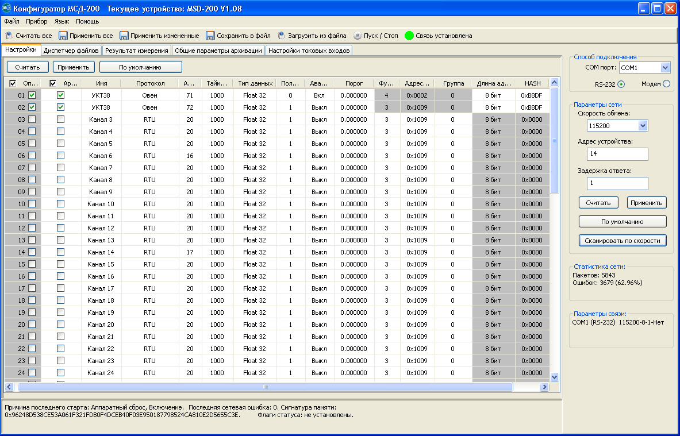
Task: Open the 'Прибор' menu
Action: coord(37,21)
